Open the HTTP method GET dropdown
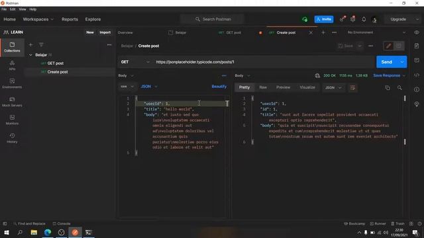The width and height of the screenshot is (424, 238). (135, 62)
